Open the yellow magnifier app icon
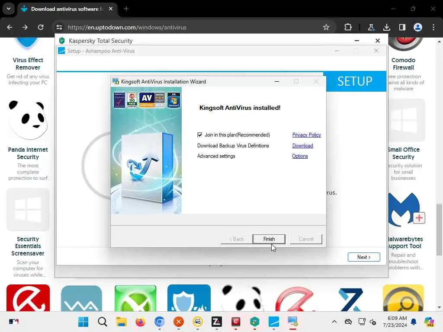Screen dimensions: 443x332 [x=403, y=298]
